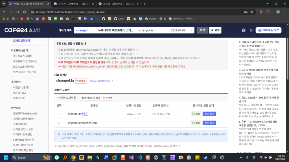Open 진단 결과 for champol.mycafe24.com
This screenshot has height=162, width=289.
pos(209,123)
